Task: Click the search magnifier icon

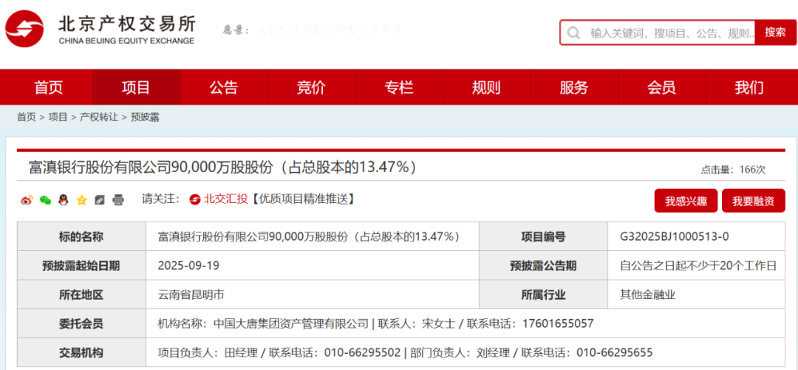Action: 573,33
